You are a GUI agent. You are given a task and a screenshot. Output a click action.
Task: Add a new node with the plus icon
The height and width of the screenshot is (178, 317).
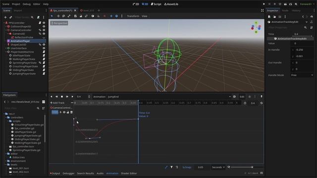pyautogui.click(x=5, y=17)
